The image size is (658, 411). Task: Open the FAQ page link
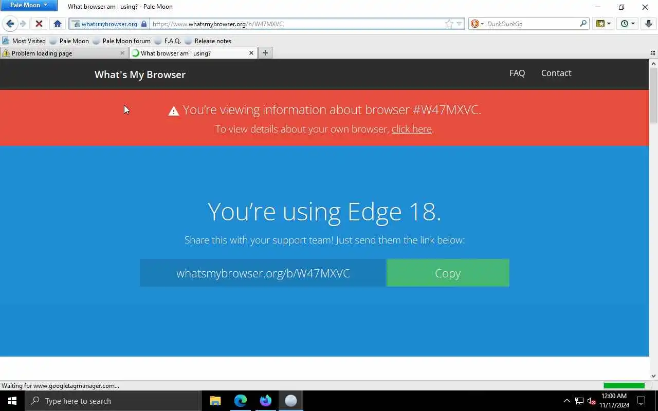click(517, 73)
